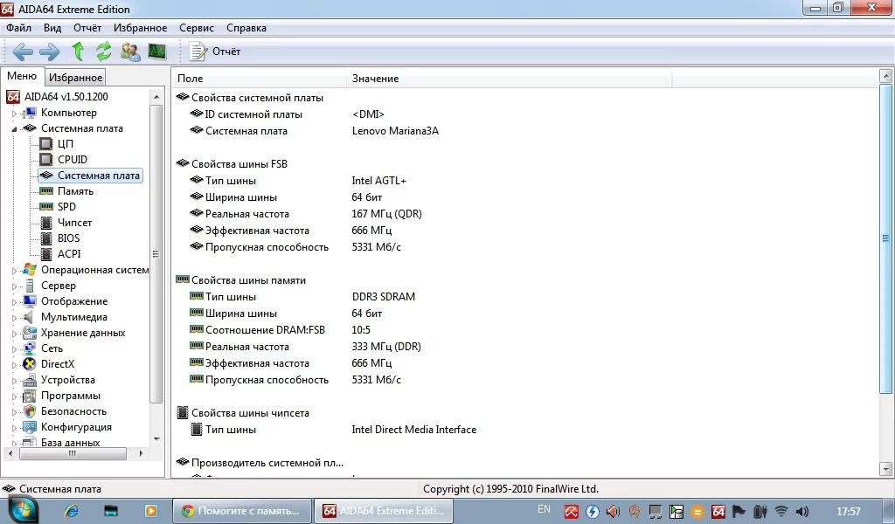The image size is (895, 524).
Task: Select the DDR3 SDRAM value
Action: (x=383, y=297)
